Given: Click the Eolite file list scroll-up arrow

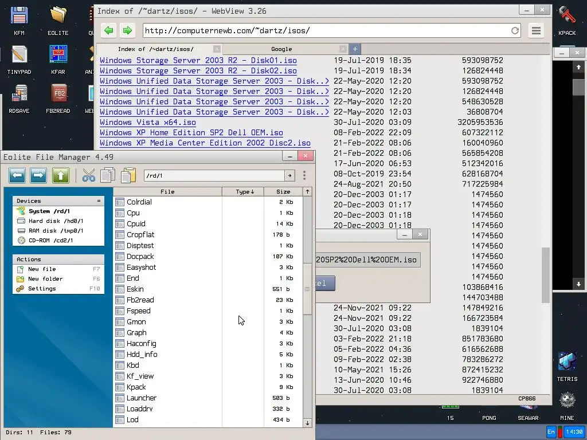Looking at the screenshot, I should coord(307,191).
